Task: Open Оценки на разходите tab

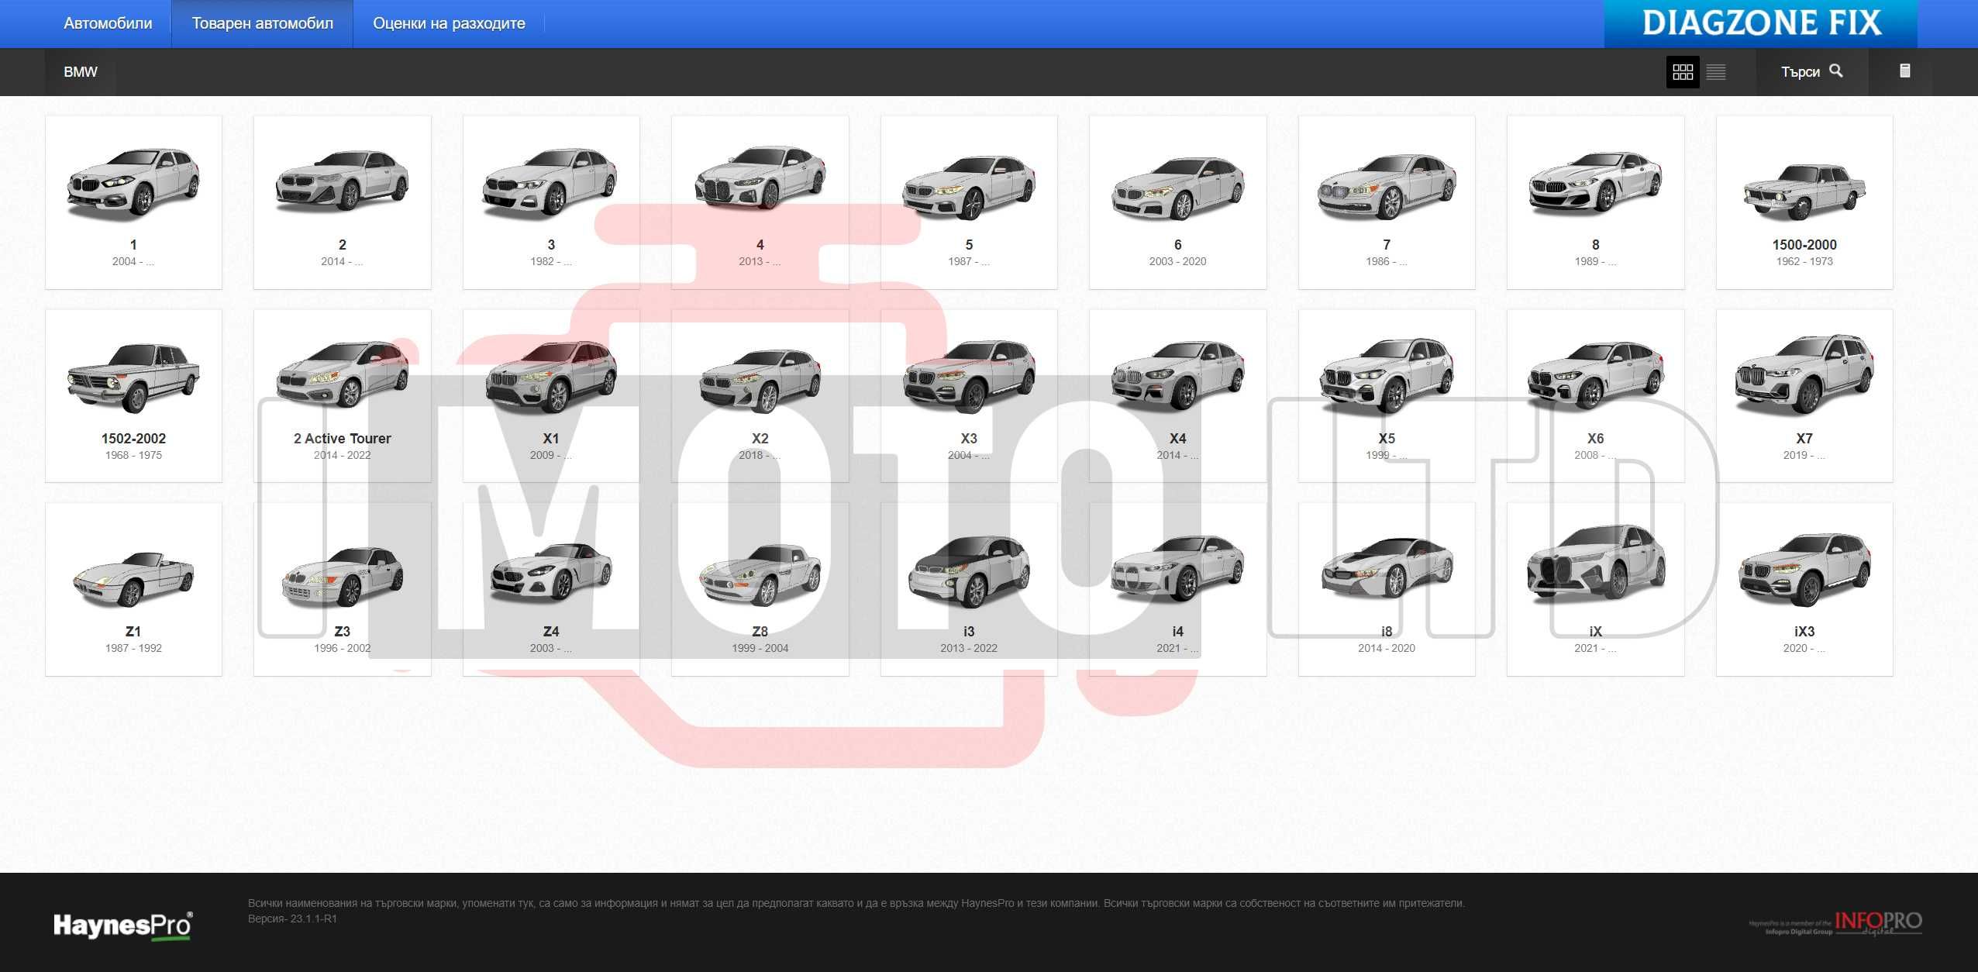Action: coord(450,22)
